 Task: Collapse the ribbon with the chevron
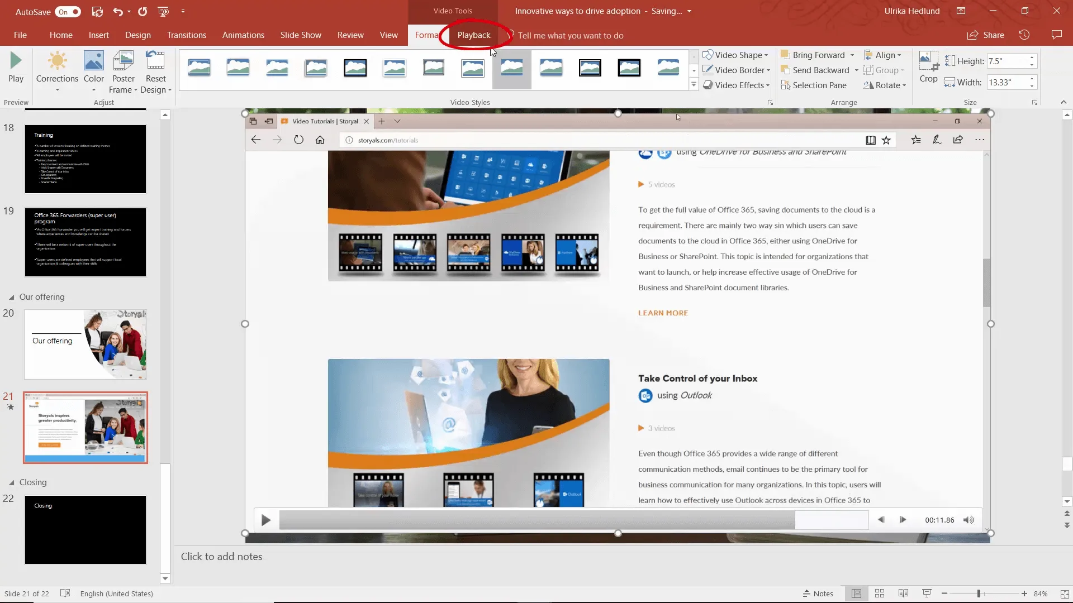tap(1063, 102)
